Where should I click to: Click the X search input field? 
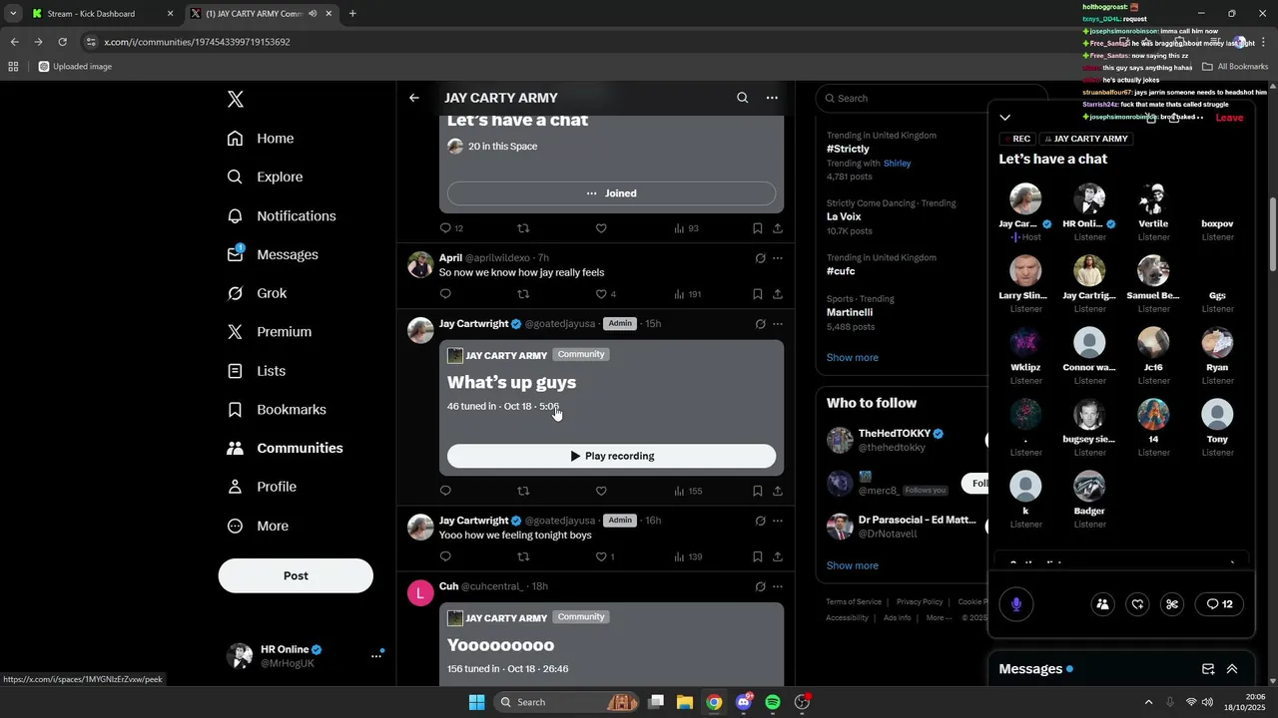[x=931, y=98]
